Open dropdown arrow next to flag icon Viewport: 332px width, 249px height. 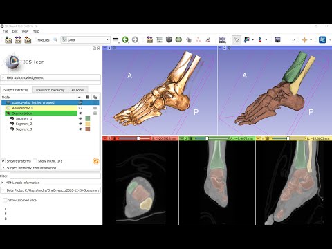point(253,40)
